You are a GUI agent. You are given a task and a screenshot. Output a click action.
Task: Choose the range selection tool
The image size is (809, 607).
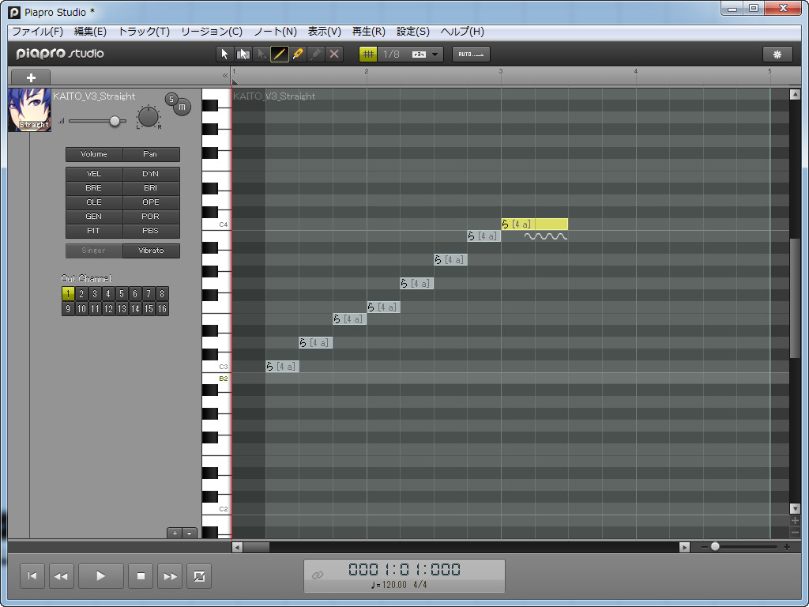tap(243, 55)
